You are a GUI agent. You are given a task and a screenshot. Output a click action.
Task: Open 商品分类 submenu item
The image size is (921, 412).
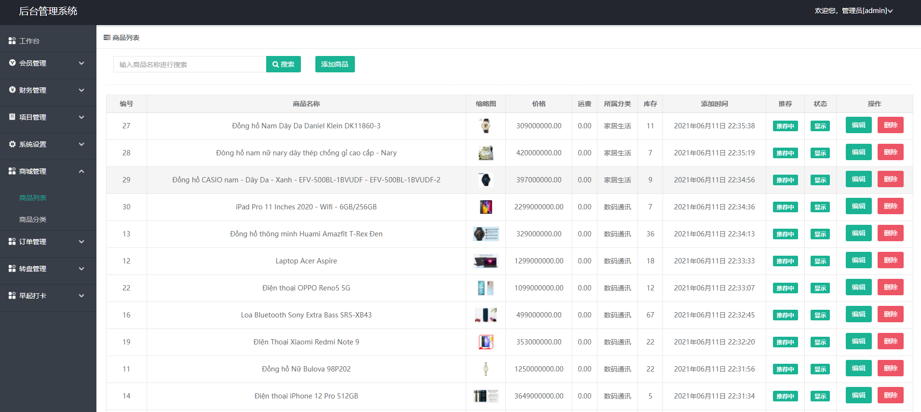[x=33, y=220]
